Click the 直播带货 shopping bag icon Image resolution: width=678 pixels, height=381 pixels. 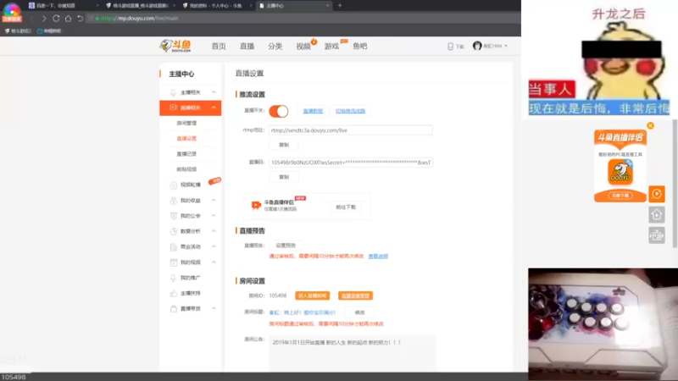tap(174, 309)
